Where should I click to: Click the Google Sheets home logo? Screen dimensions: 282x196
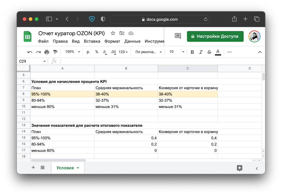pyautogui.click(x=28, y=37)
